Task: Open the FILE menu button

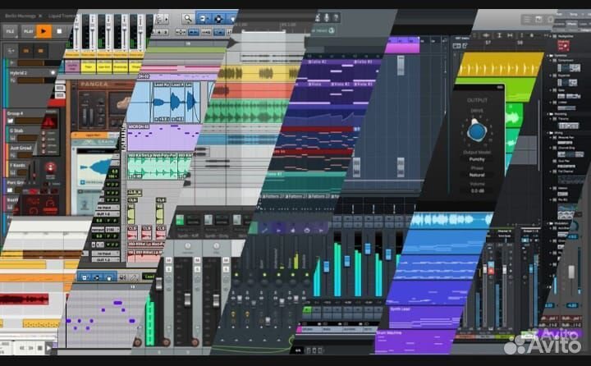Action: pos(10,31)
